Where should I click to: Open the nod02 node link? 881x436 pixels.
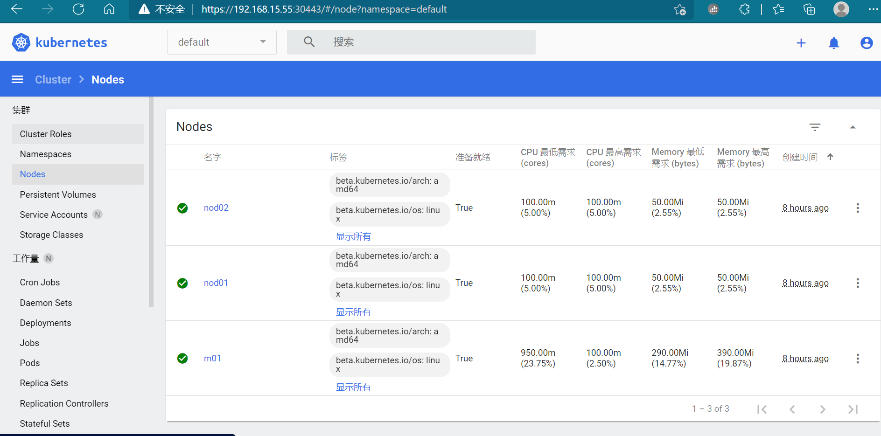(216, 208)
